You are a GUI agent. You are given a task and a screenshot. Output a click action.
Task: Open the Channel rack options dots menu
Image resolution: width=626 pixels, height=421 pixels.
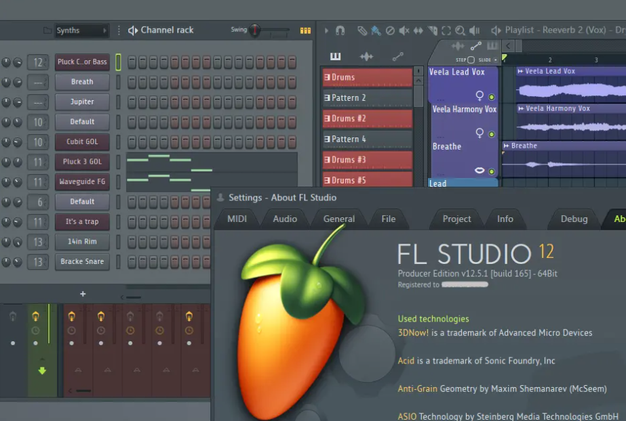[x=119, y=30]
